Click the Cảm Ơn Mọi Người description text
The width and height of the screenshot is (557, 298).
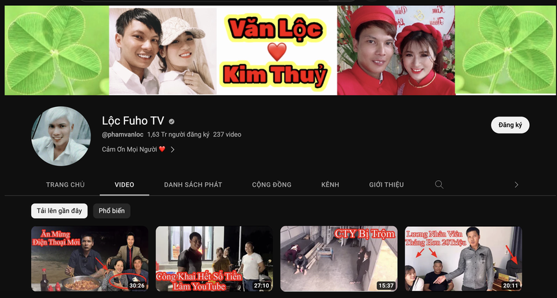click(133, 150)
